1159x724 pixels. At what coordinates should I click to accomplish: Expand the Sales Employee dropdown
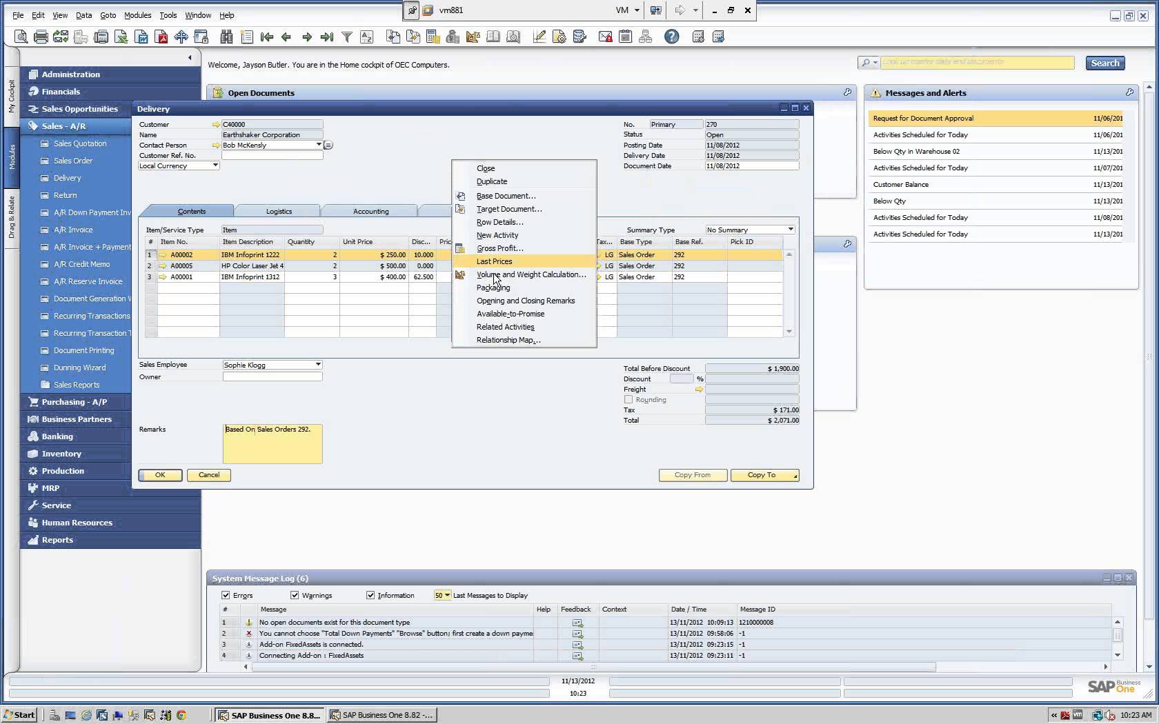317,365
